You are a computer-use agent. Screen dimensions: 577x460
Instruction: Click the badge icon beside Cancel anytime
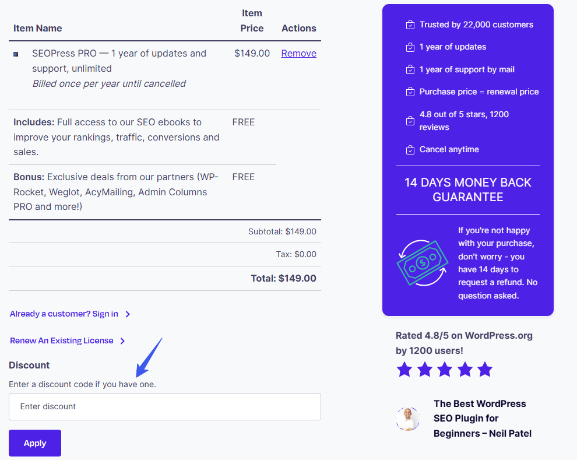pyautogui.click(x=410, y=149)
